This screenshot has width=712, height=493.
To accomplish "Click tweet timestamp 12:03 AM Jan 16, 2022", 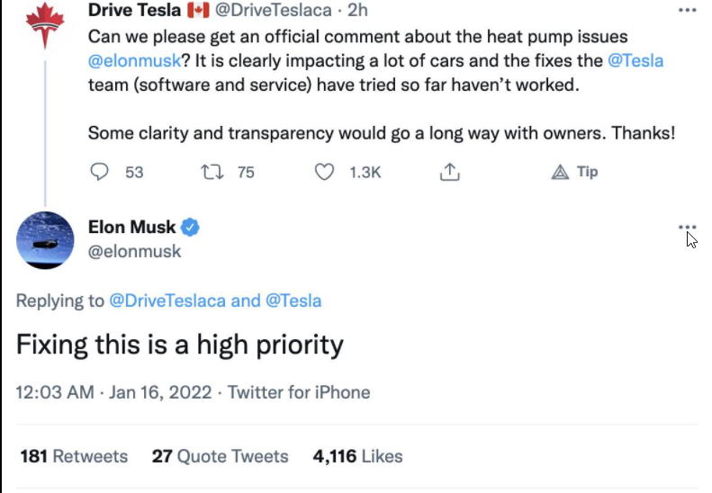I will [x=114, y=392].
